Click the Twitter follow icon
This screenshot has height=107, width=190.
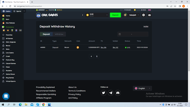(x=104, y=93)
